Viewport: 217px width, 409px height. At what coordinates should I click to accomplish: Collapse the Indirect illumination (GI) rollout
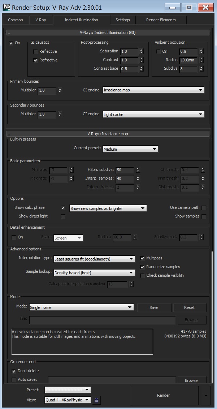(x=108, y=33)
